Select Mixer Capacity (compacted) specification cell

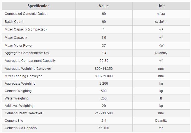[x=26, y=29]
